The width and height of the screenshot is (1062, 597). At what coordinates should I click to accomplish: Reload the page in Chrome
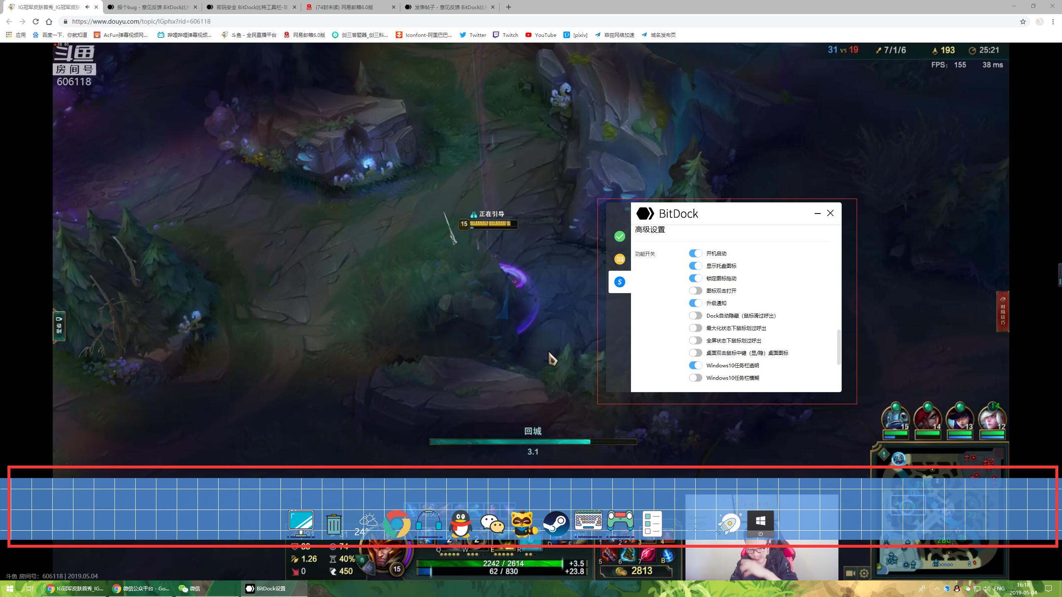tap(36, 22)
